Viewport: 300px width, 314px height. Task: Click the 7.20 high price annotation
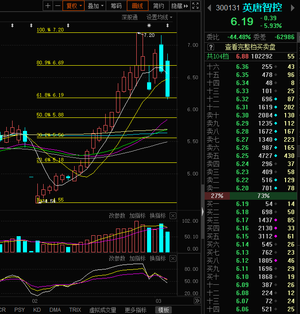click(x=149, y=35)
